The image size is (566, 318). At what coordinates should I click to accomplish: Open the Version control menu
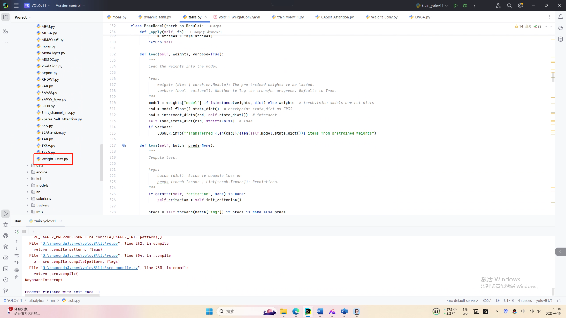tap(70, 6)
